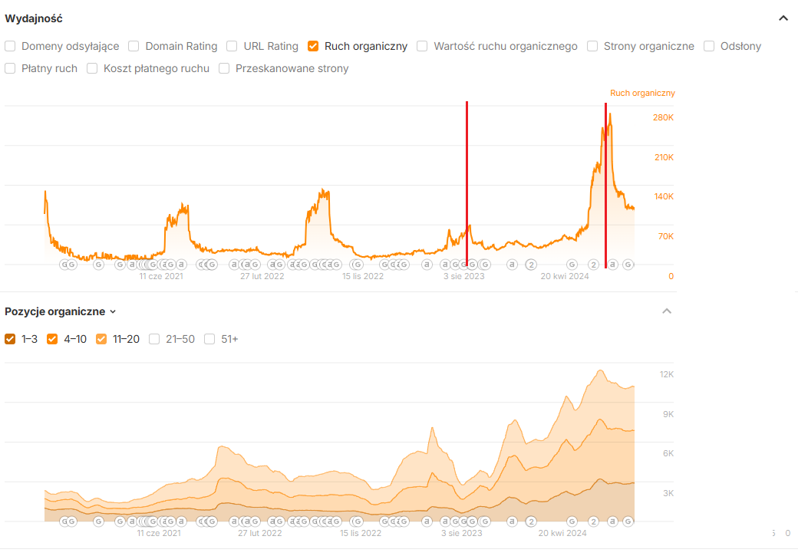This screenshot has height=556, width=798.
Task: Enable the 21–50 positions checkbox
Action: pyautogui.click(x=154, y=339)
